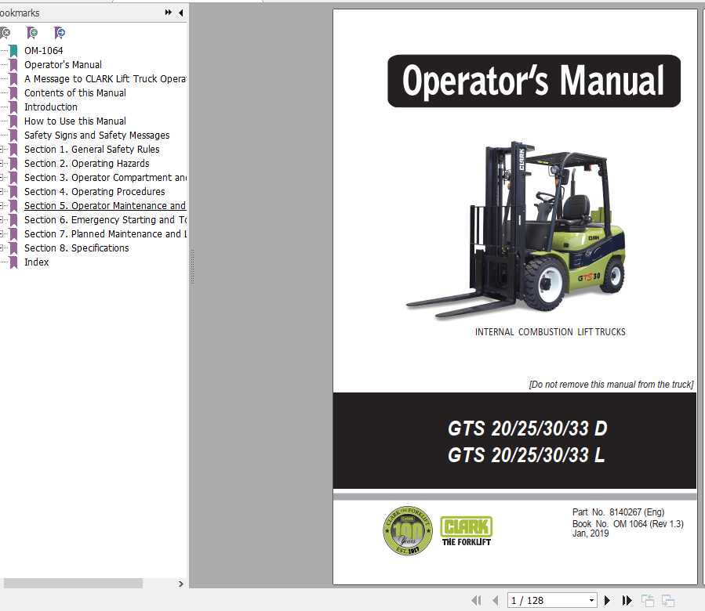Expand Section 7. Planned Maintenance bookmark

[x=2, y=233]
